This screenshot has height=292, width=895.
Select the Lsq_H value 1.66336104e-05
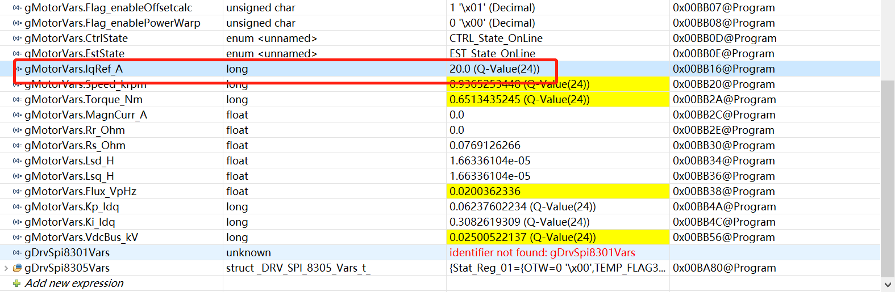tap(490, 176)
